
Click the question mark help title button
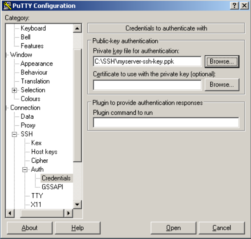[235, 6]
